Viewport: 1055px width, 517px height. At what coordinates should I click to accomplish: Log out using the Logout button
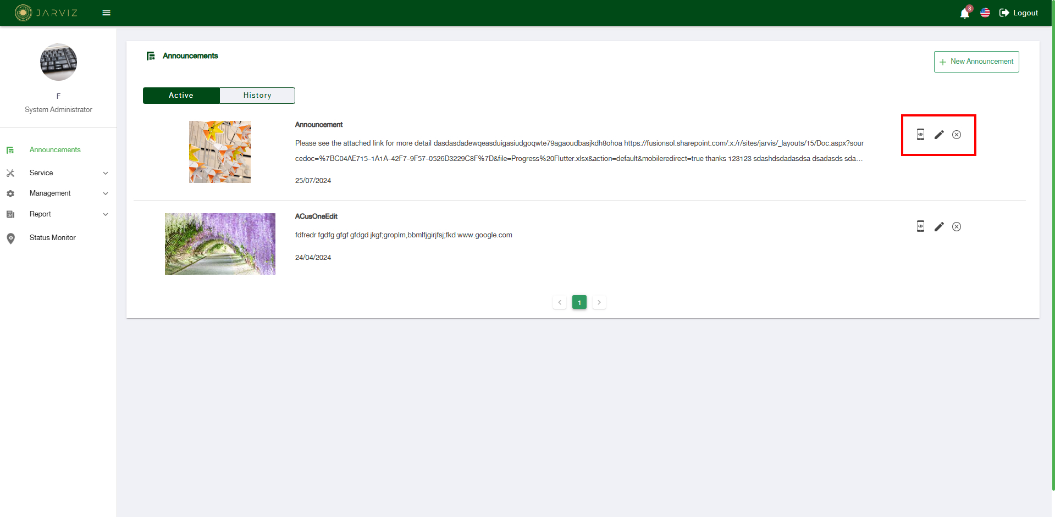pos(1019,13)
